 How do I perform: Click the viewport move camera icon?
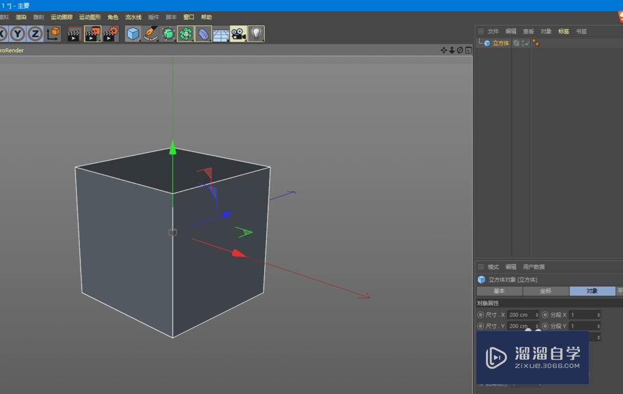tap(444, 50)
